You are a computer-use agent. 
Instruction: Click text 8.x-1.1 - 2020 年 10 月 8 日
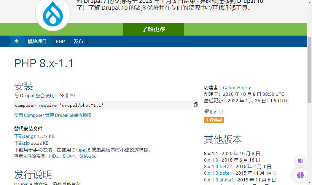click(232, 153)
